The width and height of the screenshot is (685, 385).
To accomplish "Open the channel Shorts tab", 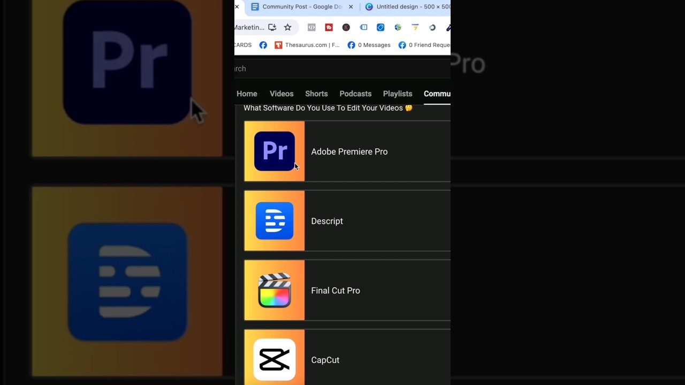I will click(x=316, y=94).
